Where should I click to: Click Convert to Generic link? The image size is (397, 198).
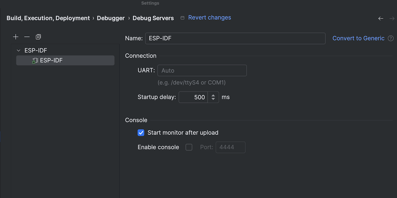click(358, 38)
